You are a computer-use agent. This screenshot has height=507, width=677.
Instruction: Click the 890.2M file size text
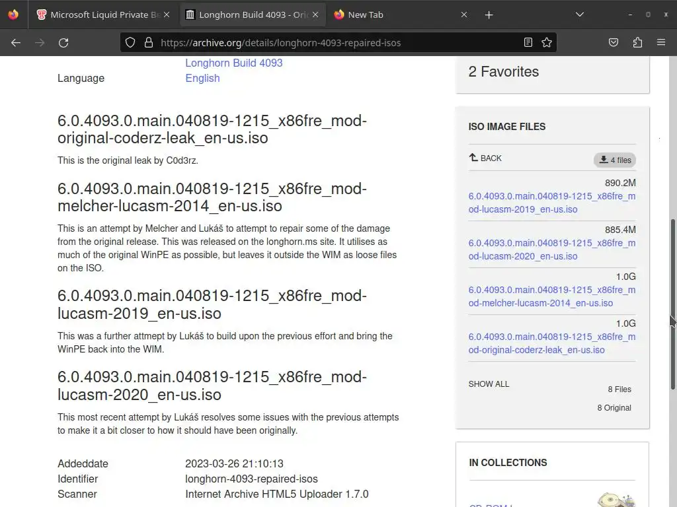(620, 183)
